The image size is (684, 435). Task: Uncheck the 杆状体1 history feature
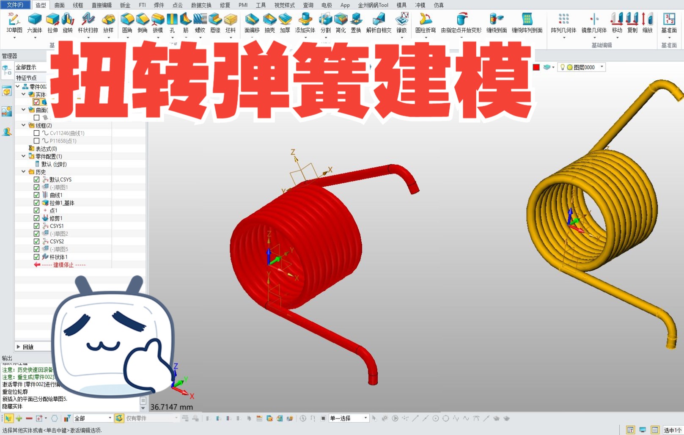(37, 257)
